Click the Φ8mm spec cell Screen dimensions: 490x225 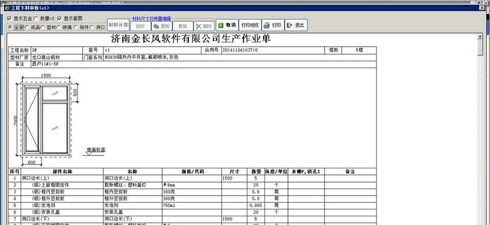point(192,185)
